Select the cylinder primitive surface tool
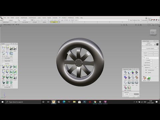The height and width of the screenshot is (120, 160). [x=4, y=67]
